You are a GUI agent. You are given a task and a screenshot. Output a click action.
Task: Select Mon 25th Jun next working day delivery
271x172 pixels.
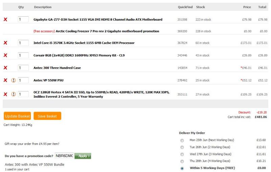[x=182, y=141]
